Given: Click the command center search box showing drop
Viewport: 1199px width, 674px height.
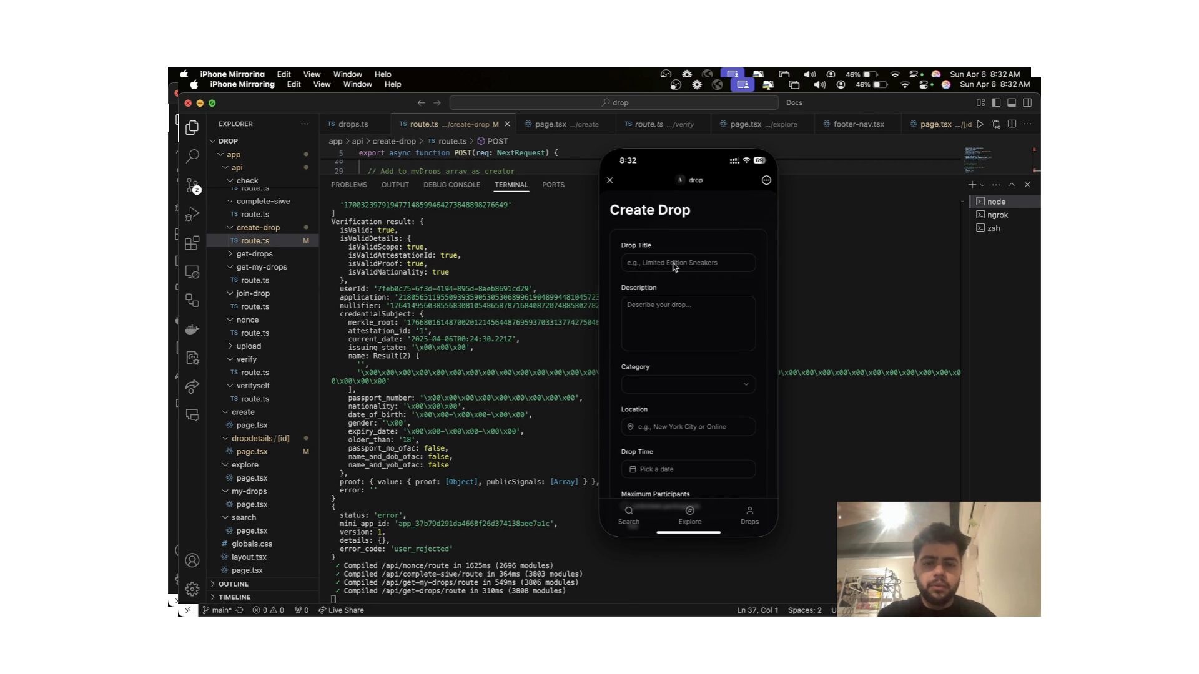Looking at the screenshot, I should [x=614, y=103].
